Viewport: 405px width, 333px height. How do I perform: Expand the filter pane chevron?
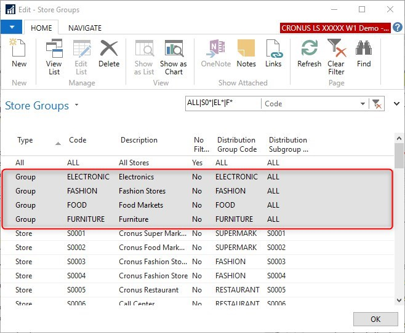tap(396, 104)
